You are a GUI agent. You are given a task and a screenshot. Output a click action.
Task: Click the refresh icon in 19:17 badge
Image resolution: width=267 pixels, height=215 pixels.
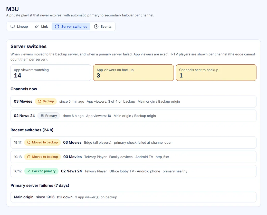(29, 142)
